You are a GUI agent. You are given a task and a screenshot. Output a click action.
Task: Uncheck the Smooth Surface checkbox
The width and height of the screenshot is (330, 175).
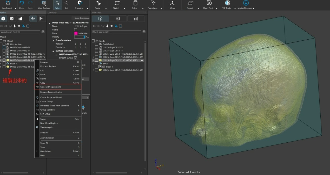coord(76,58)
